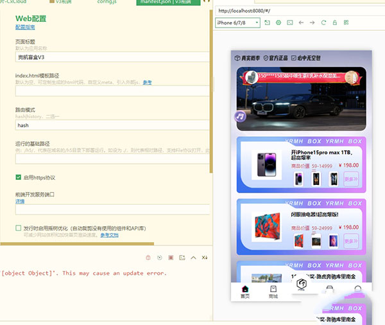The image size is (385, 325).
Task: Click the 运行的基础路径 input field
Action: 112,159
